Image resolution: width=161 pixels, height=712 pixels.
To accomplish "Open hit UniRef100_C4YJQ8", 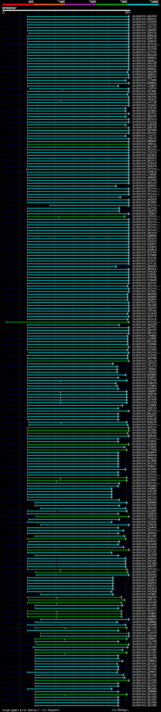I will click(144, 103).
